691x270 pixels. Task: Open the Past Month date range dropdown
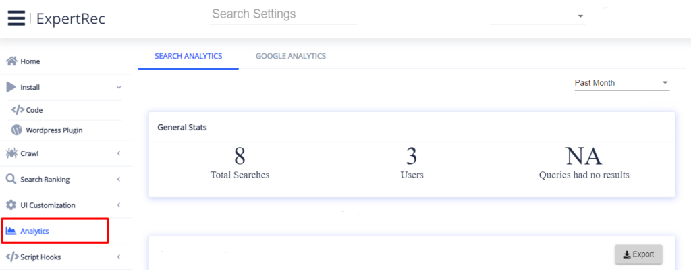(x=621, y=83)
